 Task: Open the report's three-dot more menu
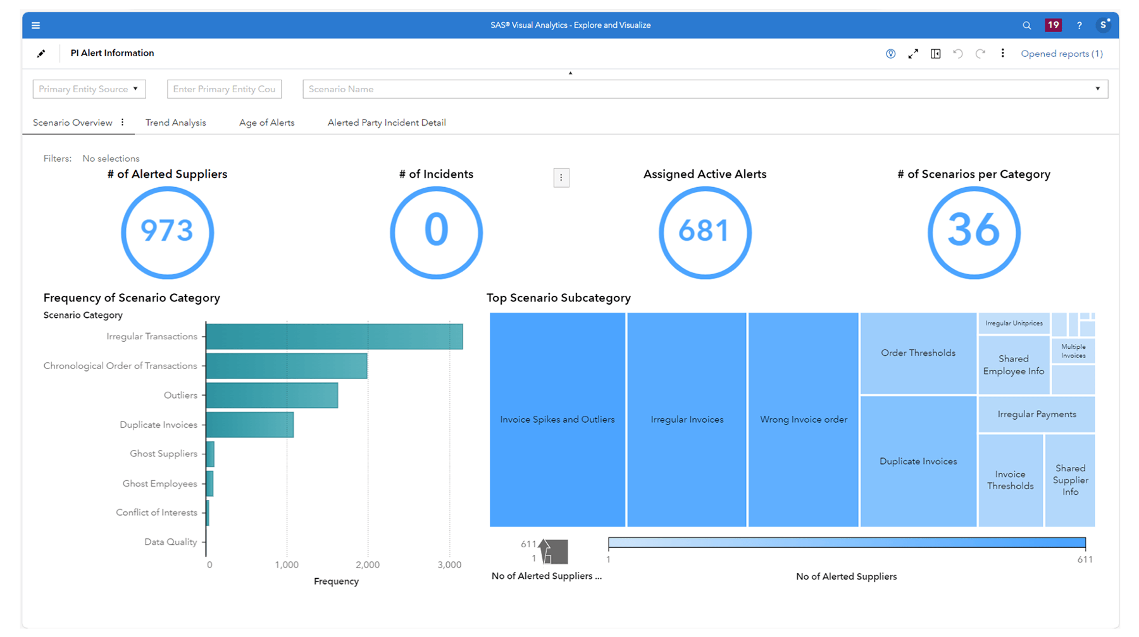(x=1002, y=54)
